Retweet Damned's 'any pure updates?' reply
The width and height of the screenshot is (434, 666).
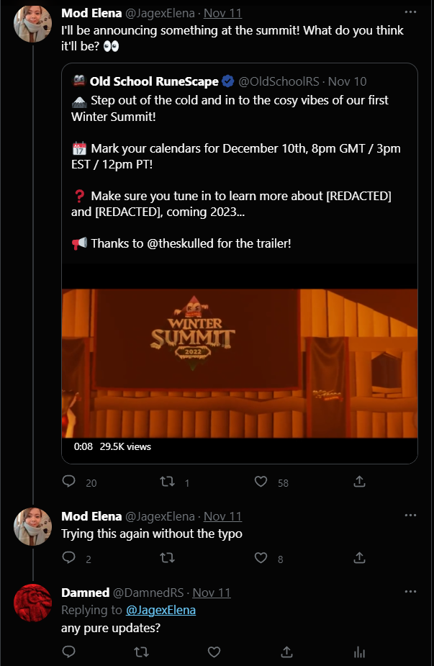tap(142, 652)
